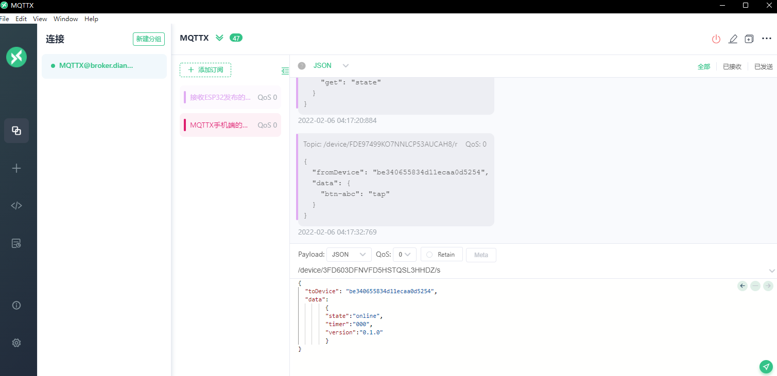
Task: Disconnect the current MQTT connection
Action: (x=716, y=39)
